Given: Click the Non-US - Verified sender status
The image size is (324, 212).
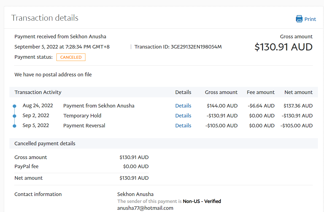Looking at the screenshot, I should [x=202, y=201].
